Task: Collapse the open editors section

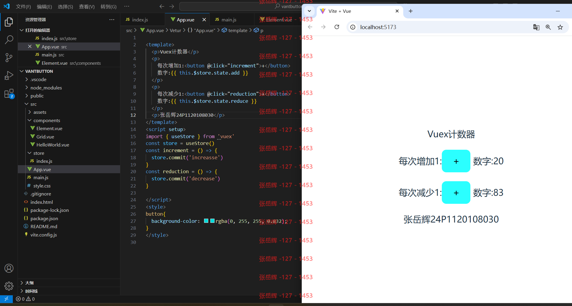Action: (21, 30)
